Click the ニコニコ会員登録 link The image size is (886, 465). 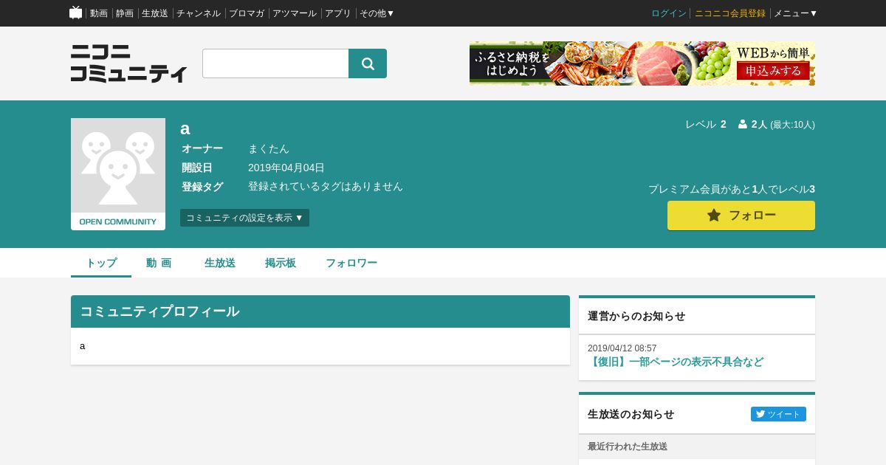[730, 13]
